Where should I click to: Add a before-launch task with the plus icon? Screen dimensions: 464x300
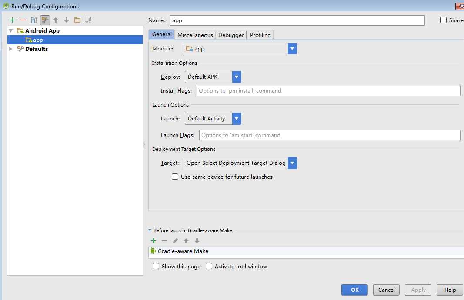point(153,241)
